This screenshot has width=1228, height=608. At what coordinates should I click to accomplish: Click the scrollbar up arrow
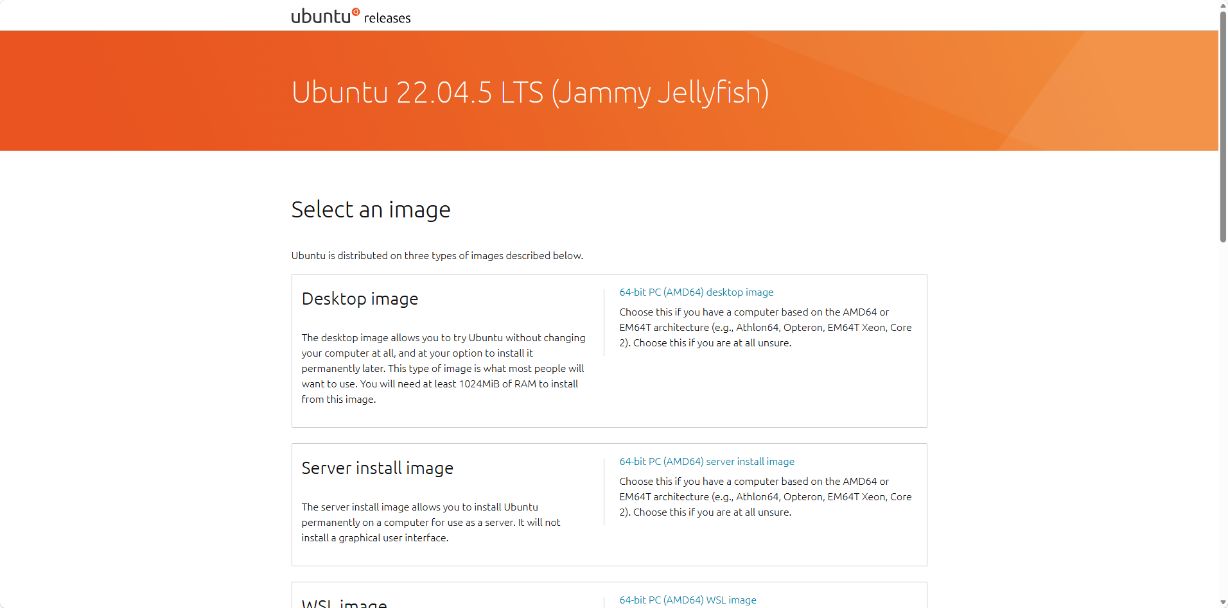1223,5
